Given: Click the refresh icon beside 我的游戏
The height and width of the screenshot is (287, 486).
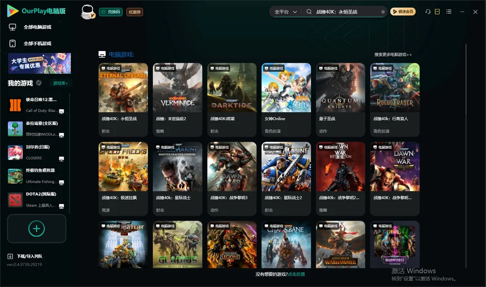Looking at the screenshot, I should pyautogui.click(x=39, y=83).
